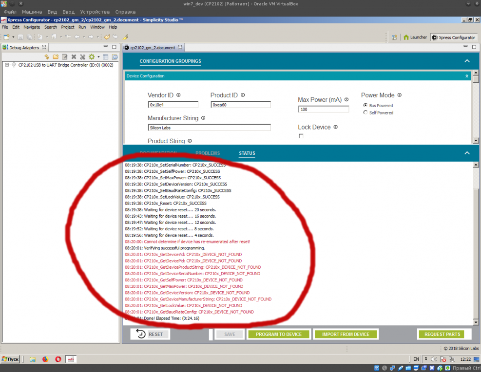Image resolution: width=481 pixels, height=372 pixels.
Task: Click the New wizard toolbar icon
Action: click(x=6, y=37)
